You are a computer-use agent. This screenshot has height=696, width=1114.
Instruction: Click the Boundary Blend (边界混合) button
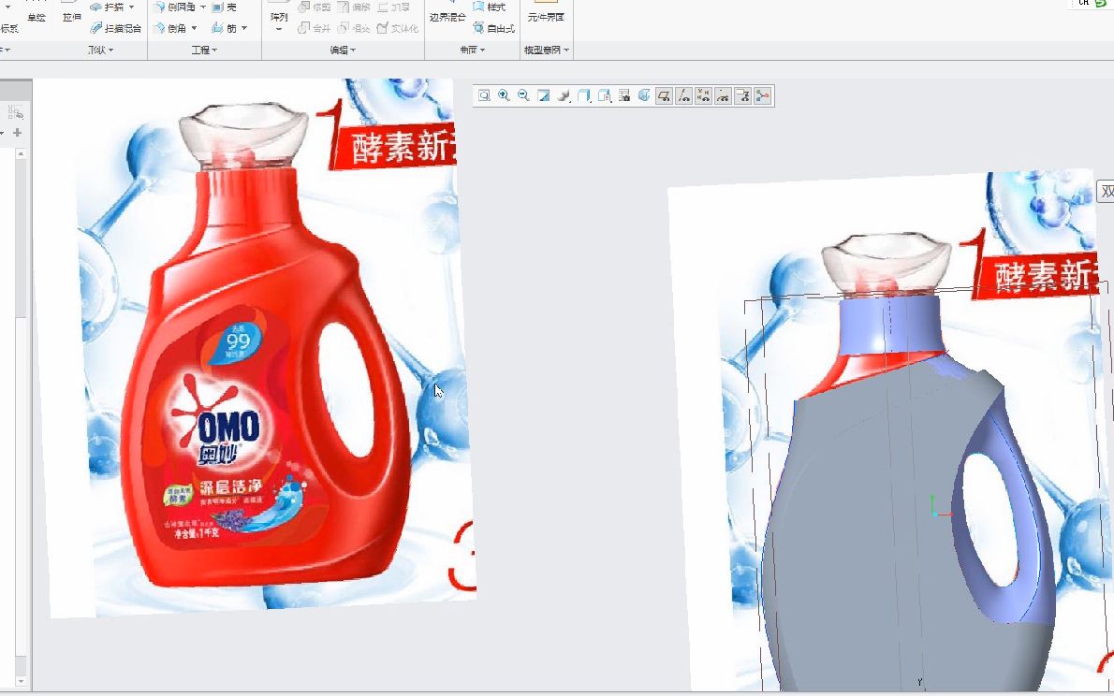[x=447, y=17]
